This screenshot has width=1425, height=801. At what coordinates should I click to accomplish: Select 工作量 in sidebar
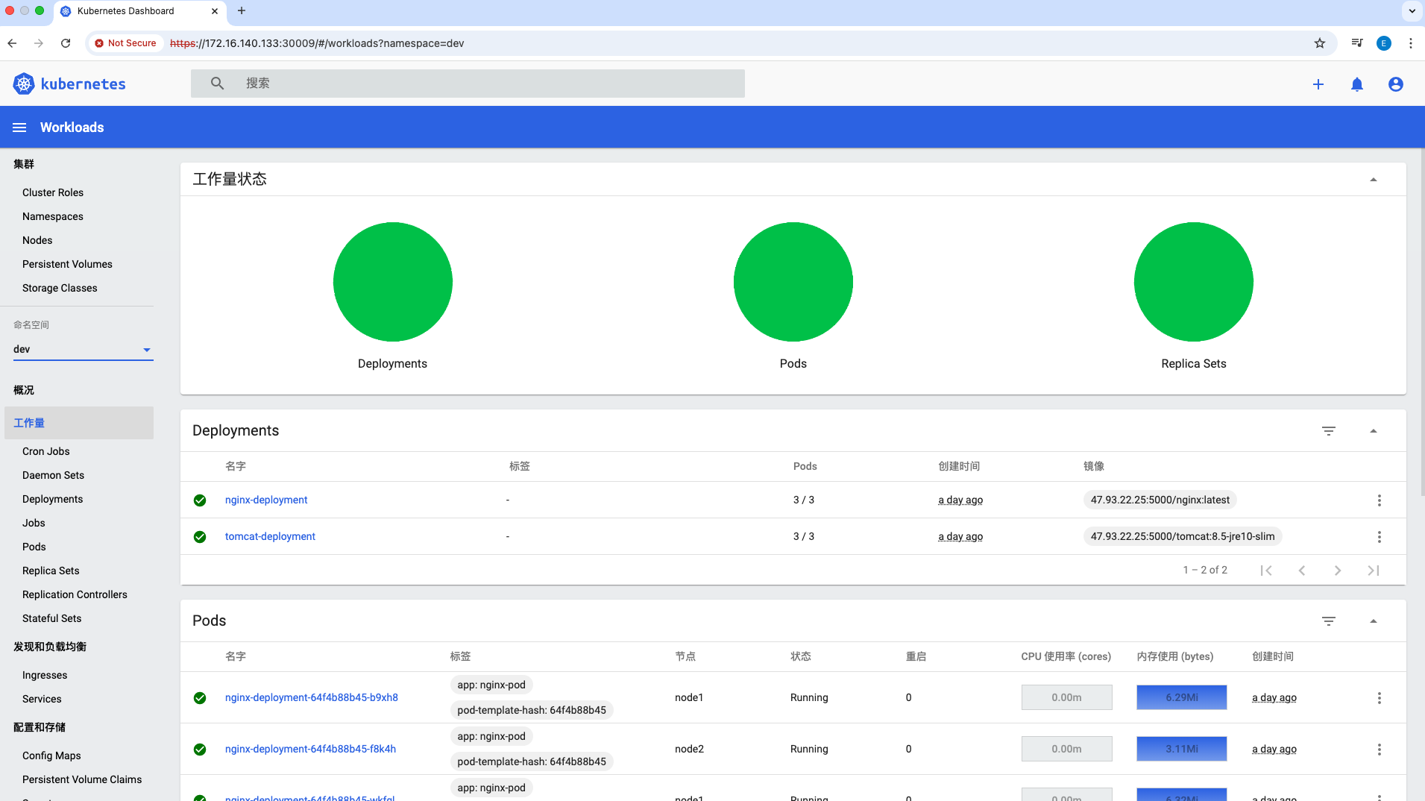click(x=79, y=423)
